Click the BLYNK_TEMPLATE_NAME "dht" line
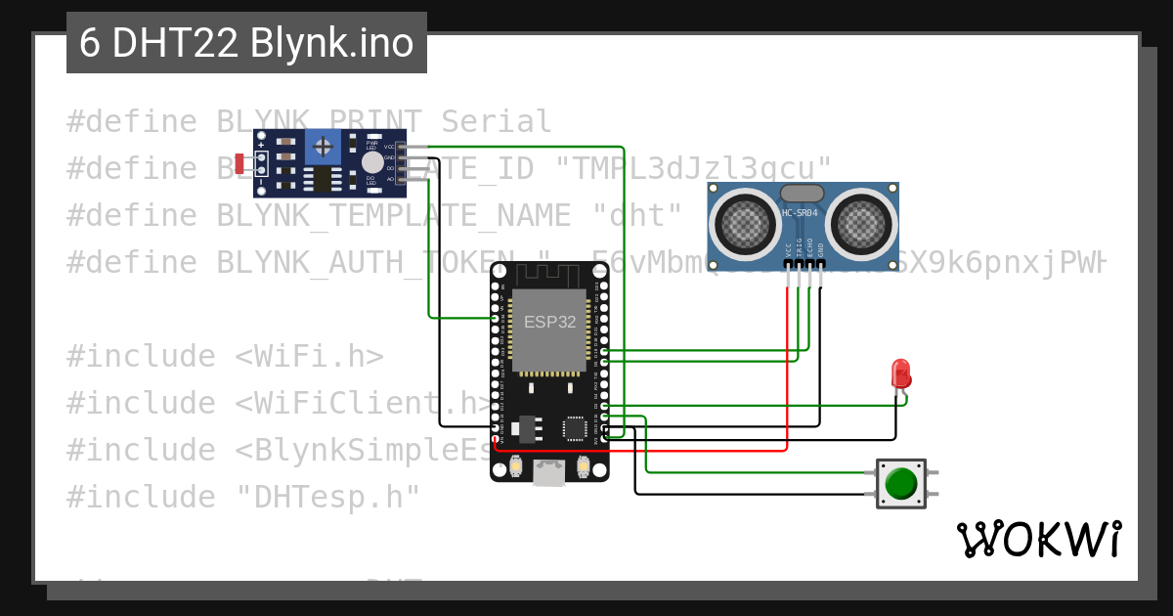This screenshot has width=1173, height=616. click(x=374, y=215)
